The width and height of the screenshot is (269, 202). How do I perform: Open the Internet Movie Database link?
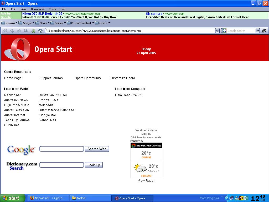pos(57,110)
